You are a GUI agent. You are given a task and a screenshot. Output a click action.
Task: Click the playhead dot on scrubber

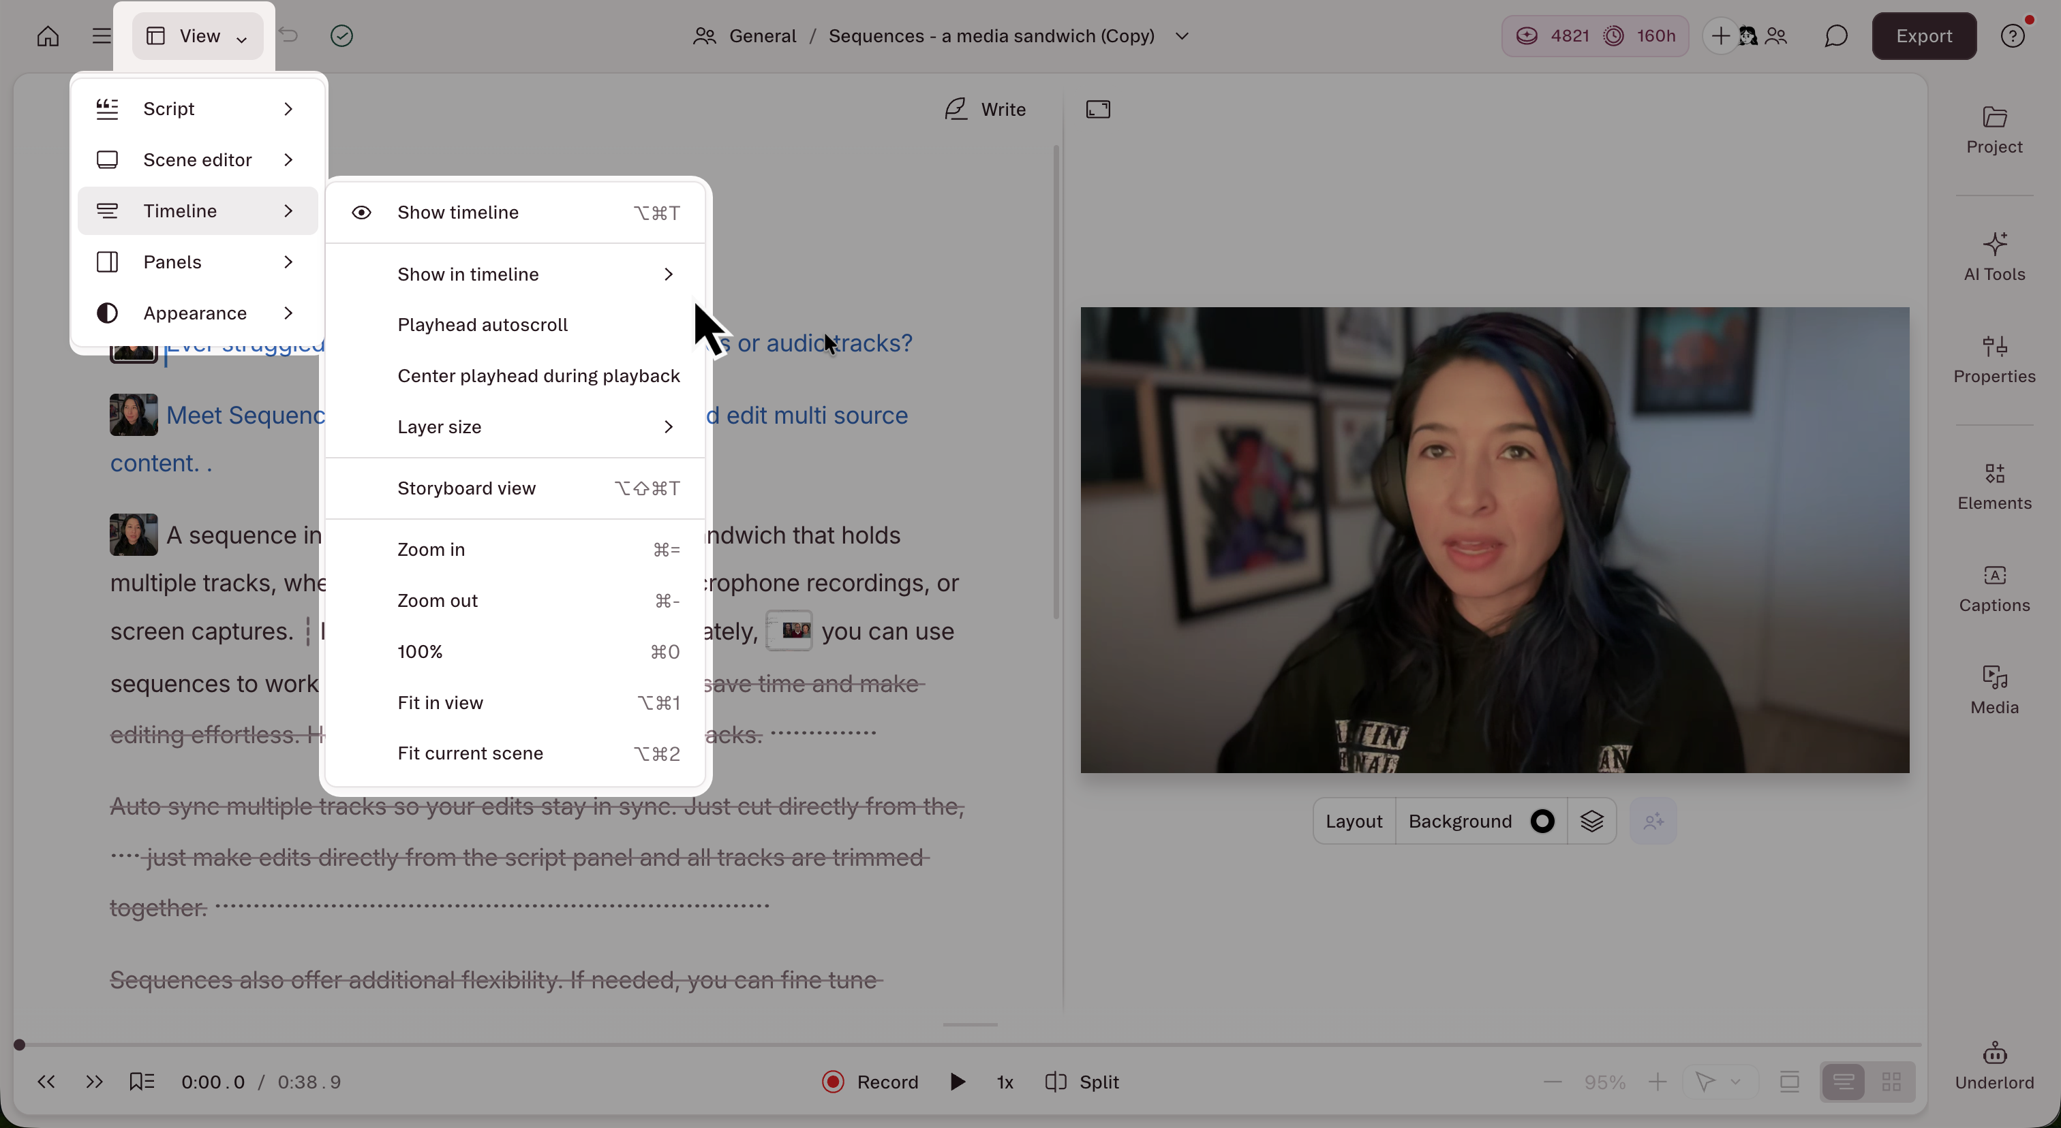[x=19, y=1045]
